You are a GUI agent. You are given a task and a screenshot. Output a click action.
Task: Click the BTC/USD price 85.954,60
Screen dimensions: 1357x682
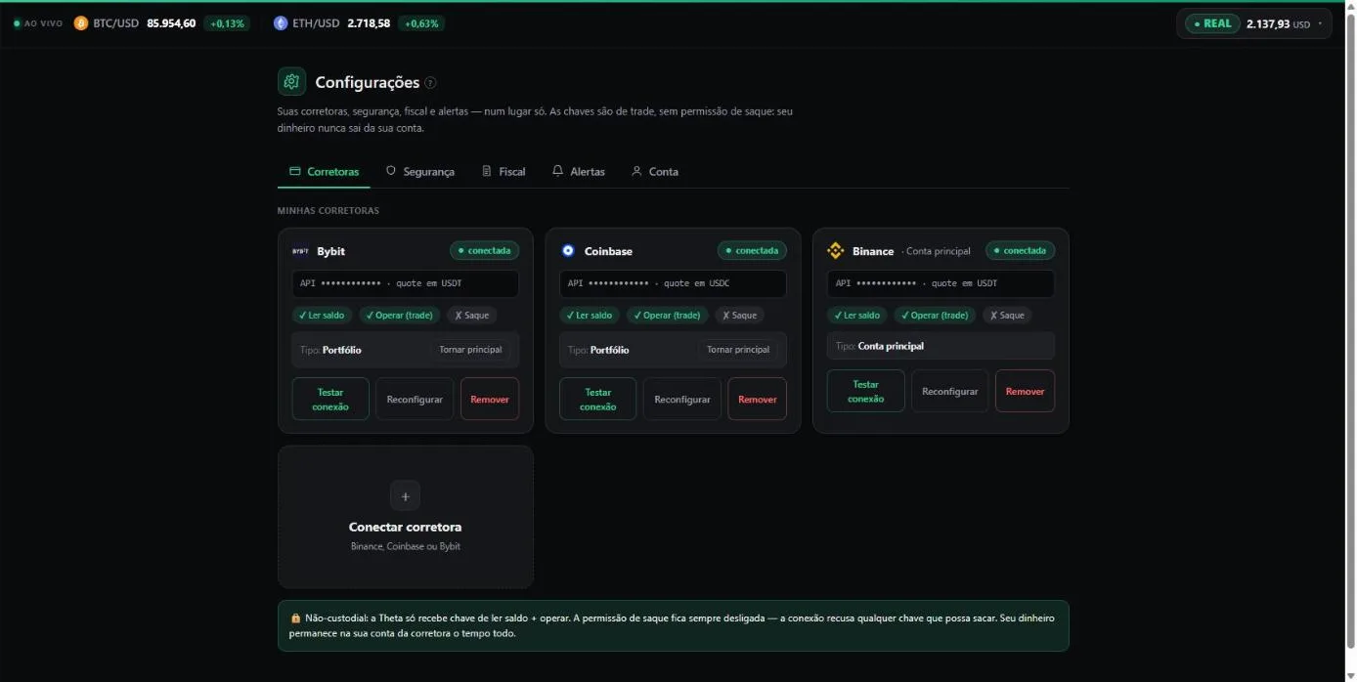(x=171, y=23)
